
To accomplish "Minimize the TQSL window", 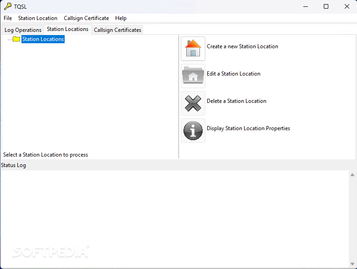I will [306, 6].
